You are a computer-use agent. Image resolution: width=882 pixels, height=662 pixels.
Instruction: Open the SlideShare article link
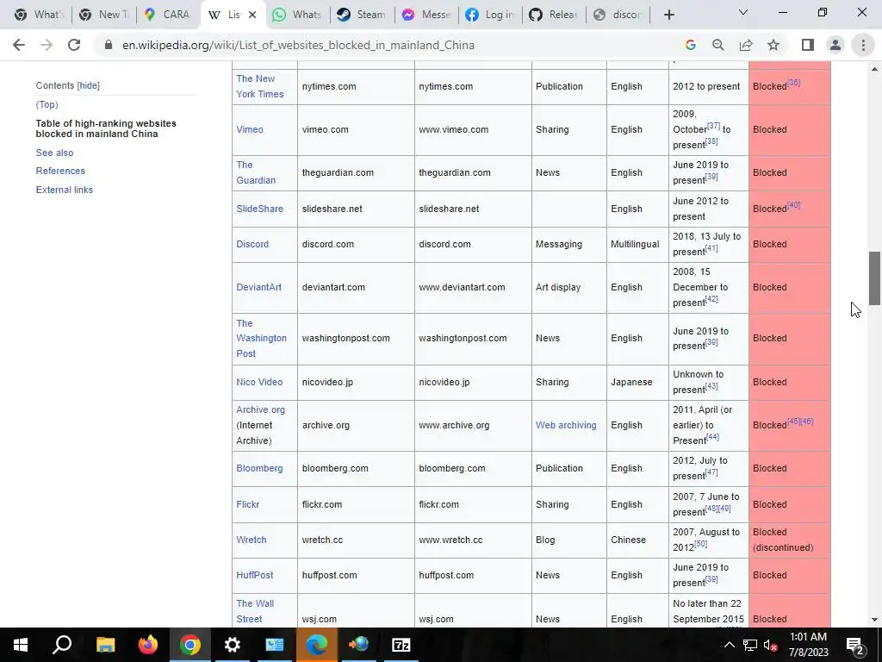pos(259,209)
